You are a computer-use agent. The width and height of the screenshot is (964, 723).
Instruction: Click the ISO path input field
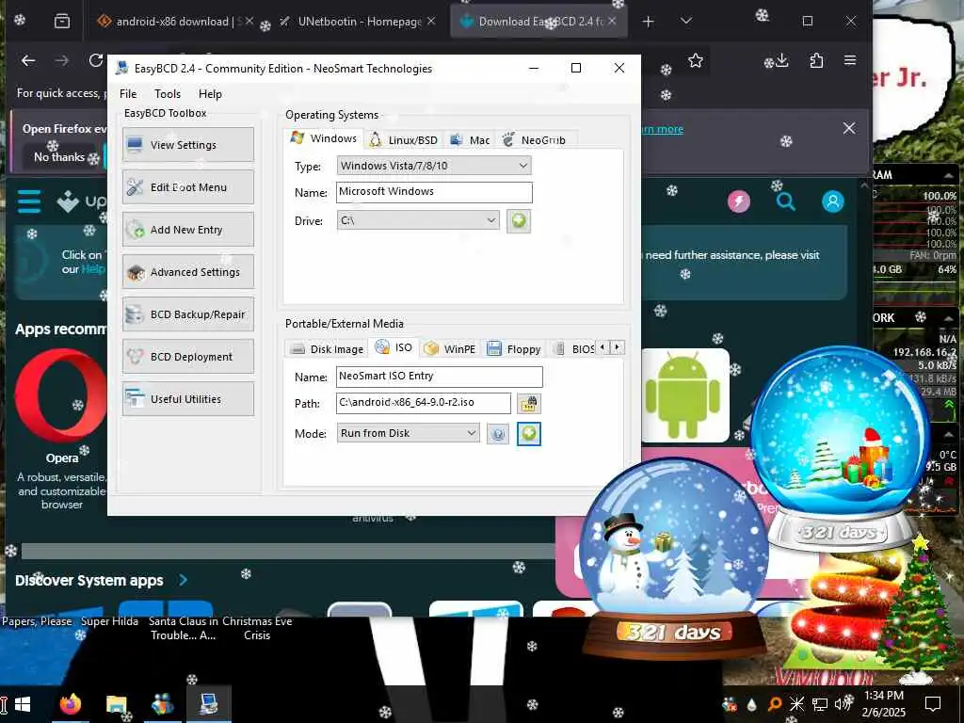pos(423,403)
